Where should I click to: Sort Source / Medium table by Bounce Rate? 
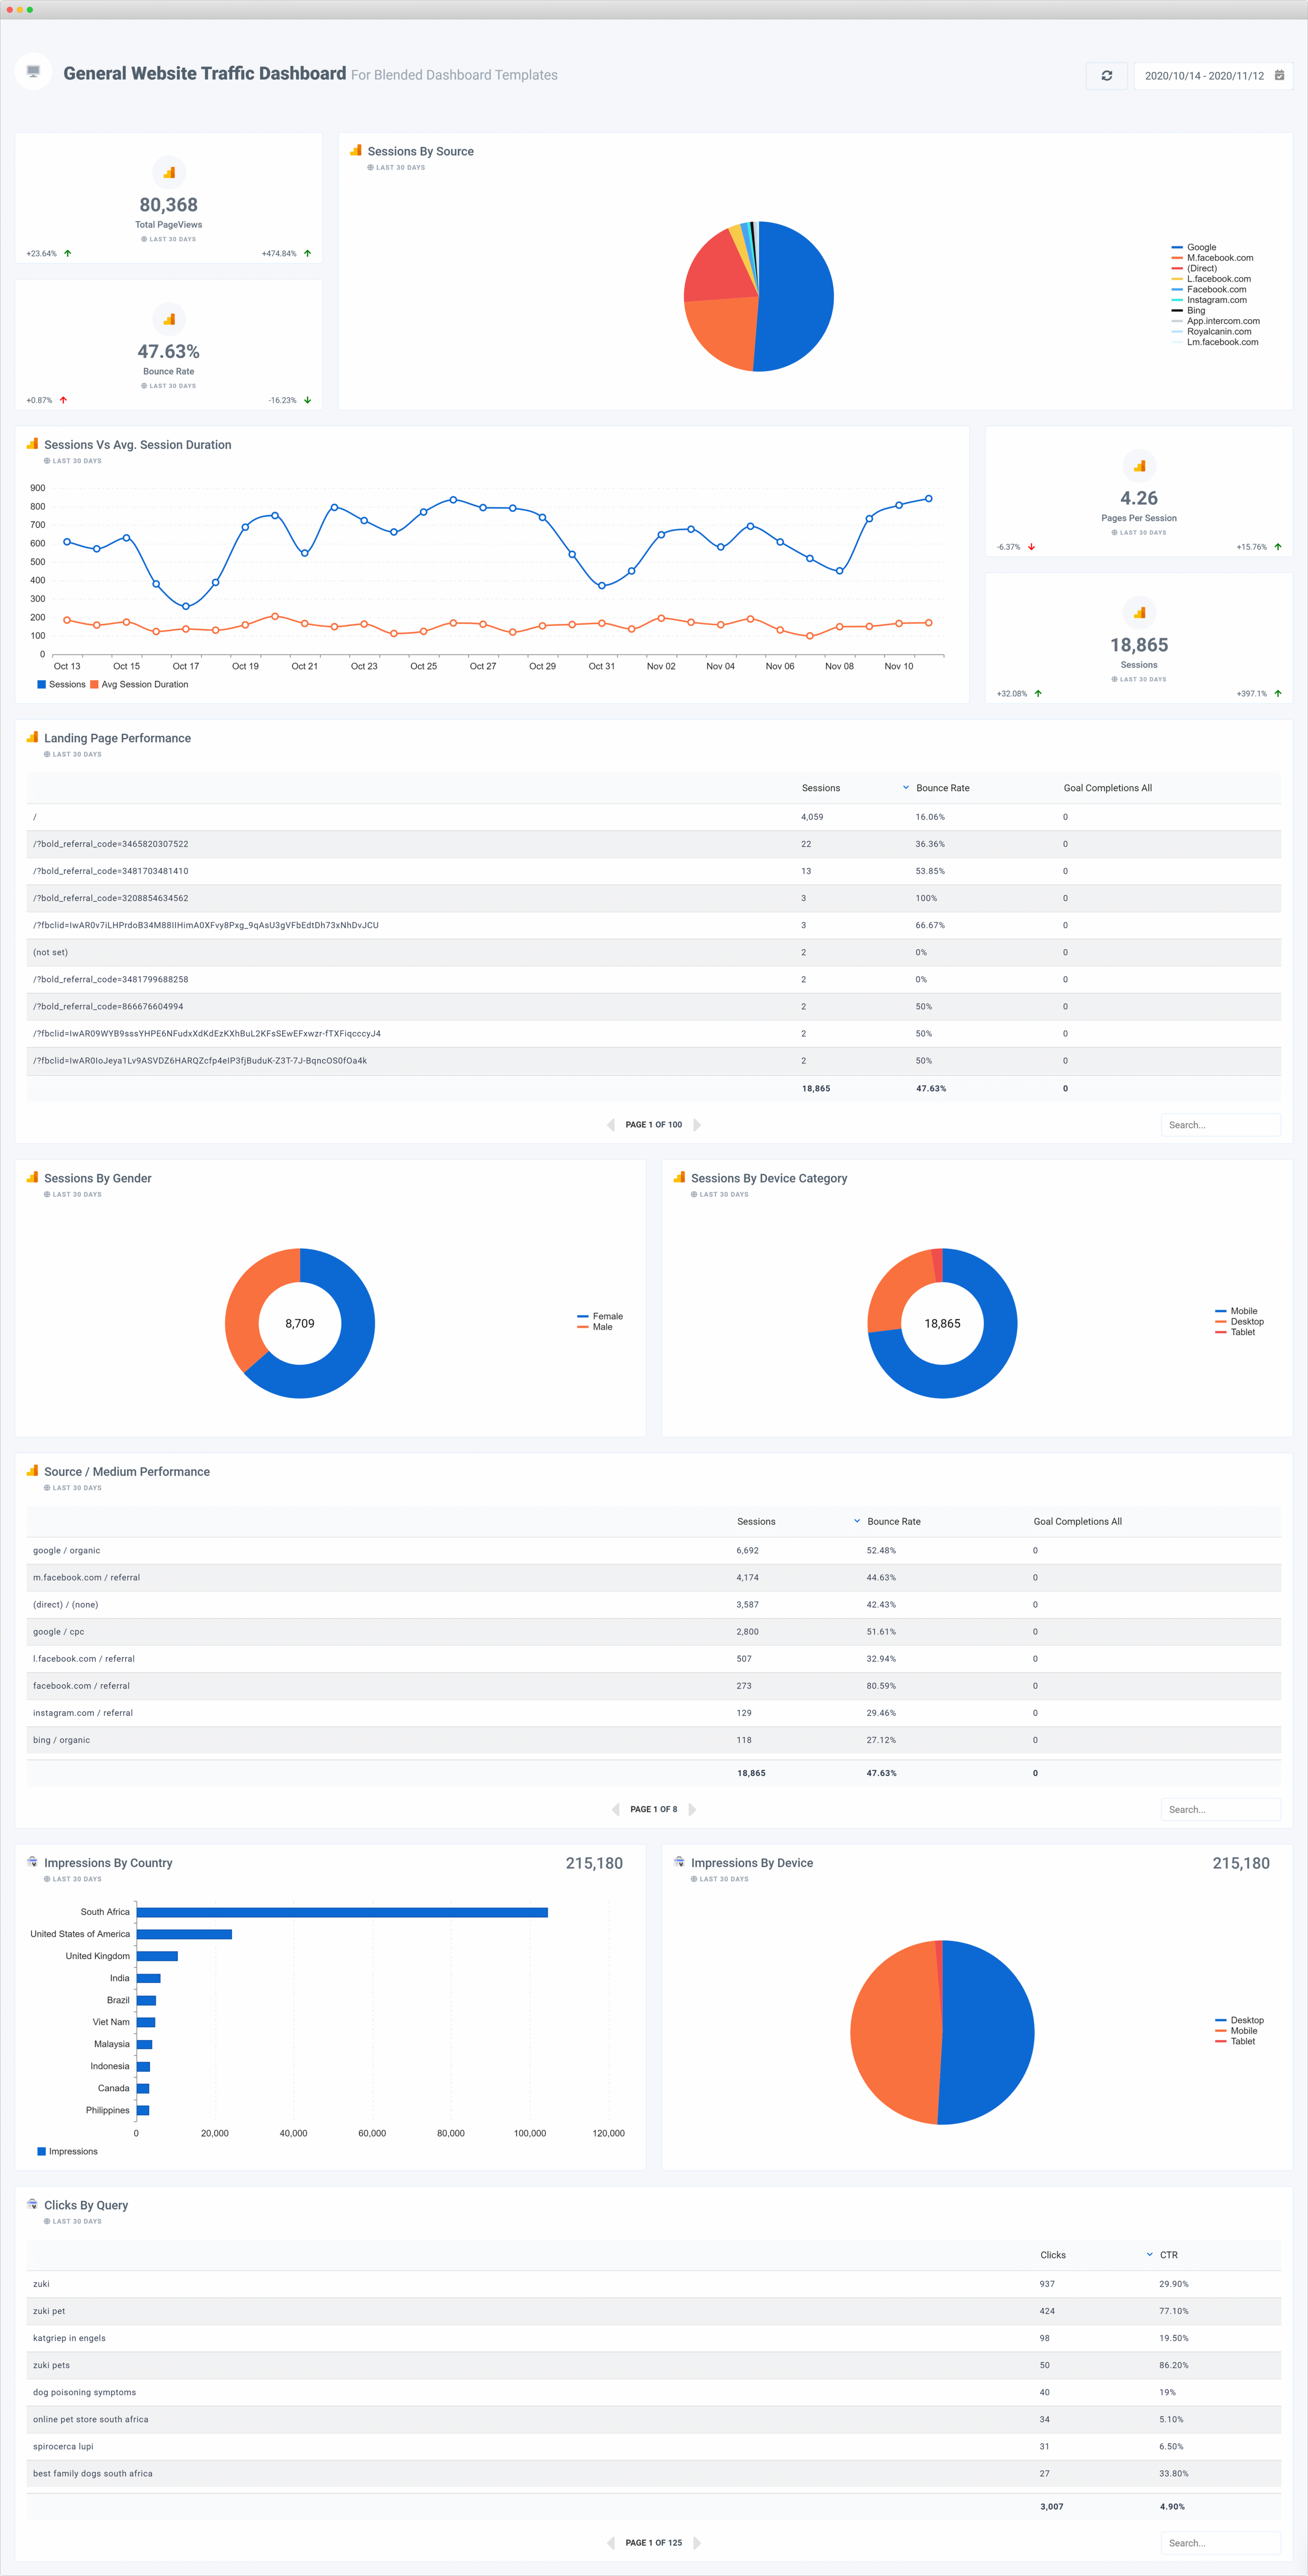(894, 1521)
